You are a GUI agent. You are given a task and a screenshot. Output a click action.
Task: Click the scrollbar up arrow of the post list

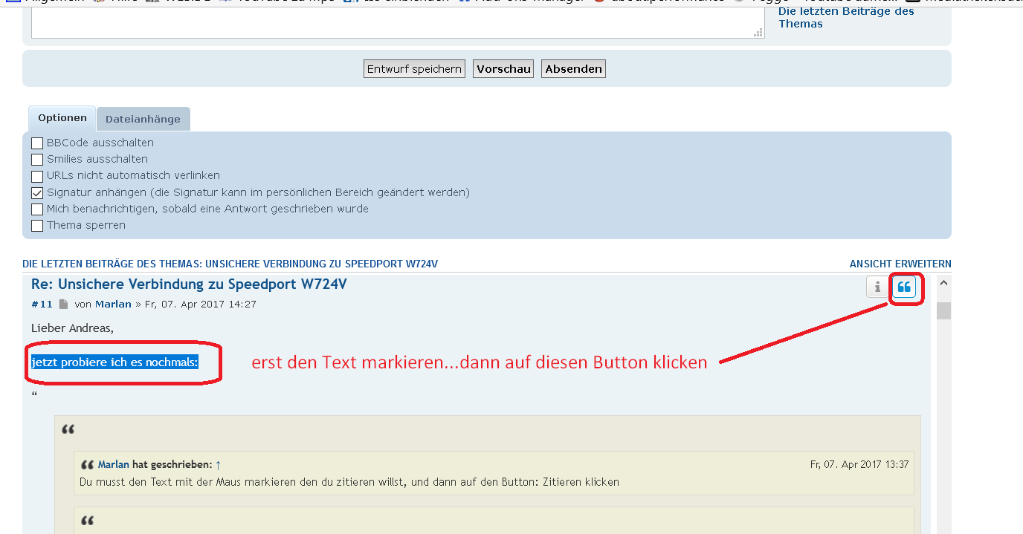[943, 283]
